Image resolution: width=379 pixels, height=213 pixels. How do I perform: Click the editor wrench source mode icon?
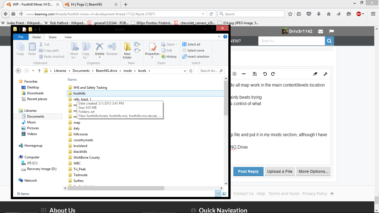(x=325, y=74)
